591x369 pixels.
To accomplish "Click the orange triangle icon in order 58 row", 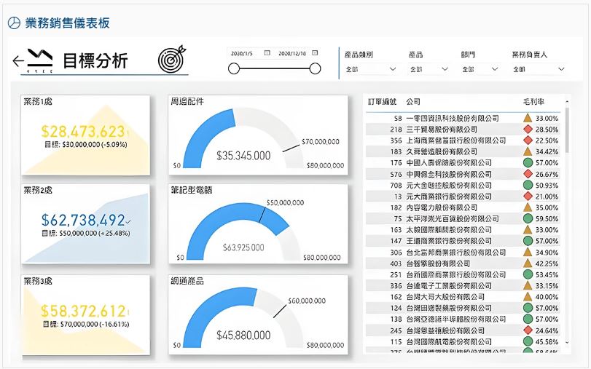I will tap(528, 117).
